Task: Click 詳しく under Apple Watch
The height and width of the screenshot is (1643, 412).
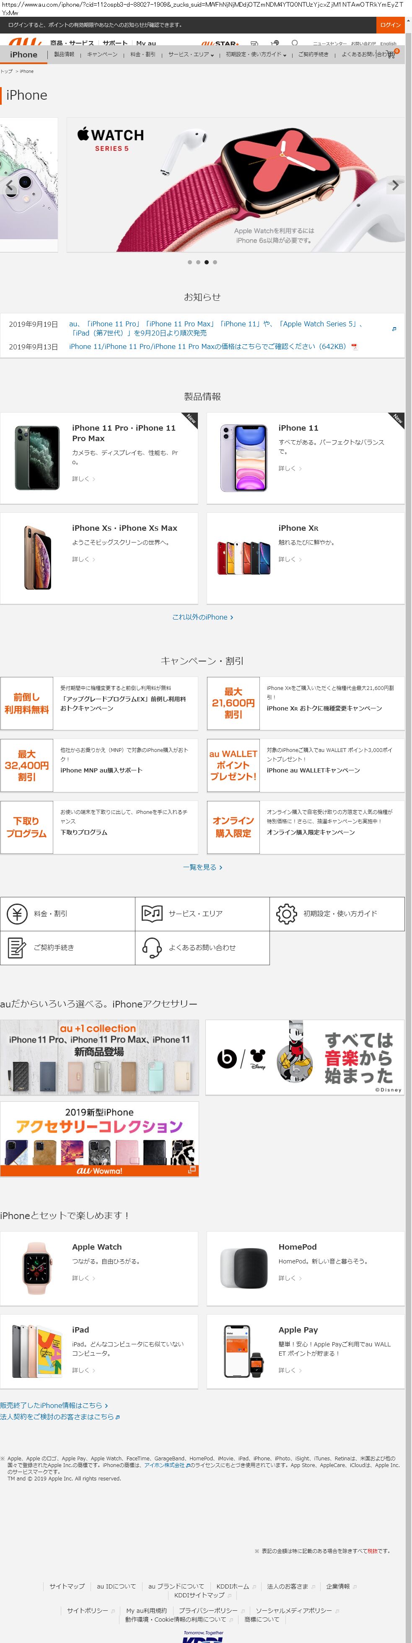Action: [x=83, y=1278]
